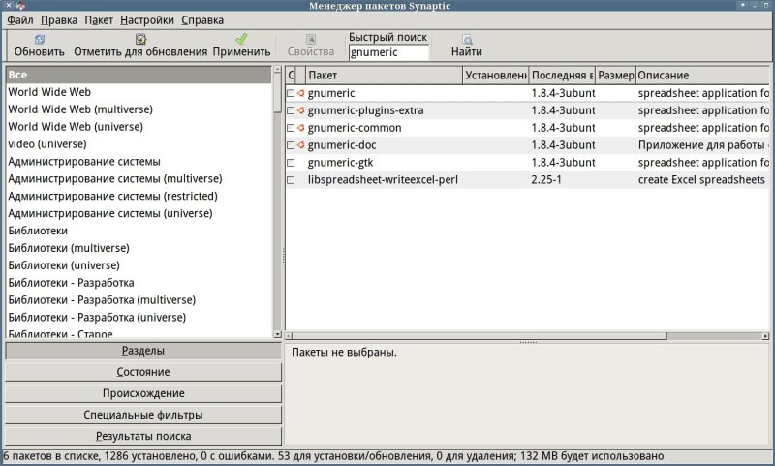775x466 pixels.
Task: Click the status bar package count text
Action: (333, 456)
